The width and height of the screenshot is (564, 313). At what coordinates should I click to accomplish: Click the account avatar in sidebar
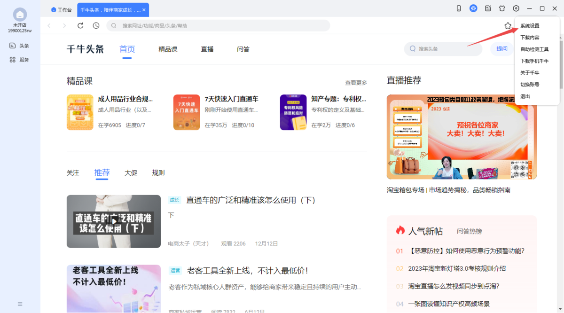pyautogui.click(x=20, y=14)
